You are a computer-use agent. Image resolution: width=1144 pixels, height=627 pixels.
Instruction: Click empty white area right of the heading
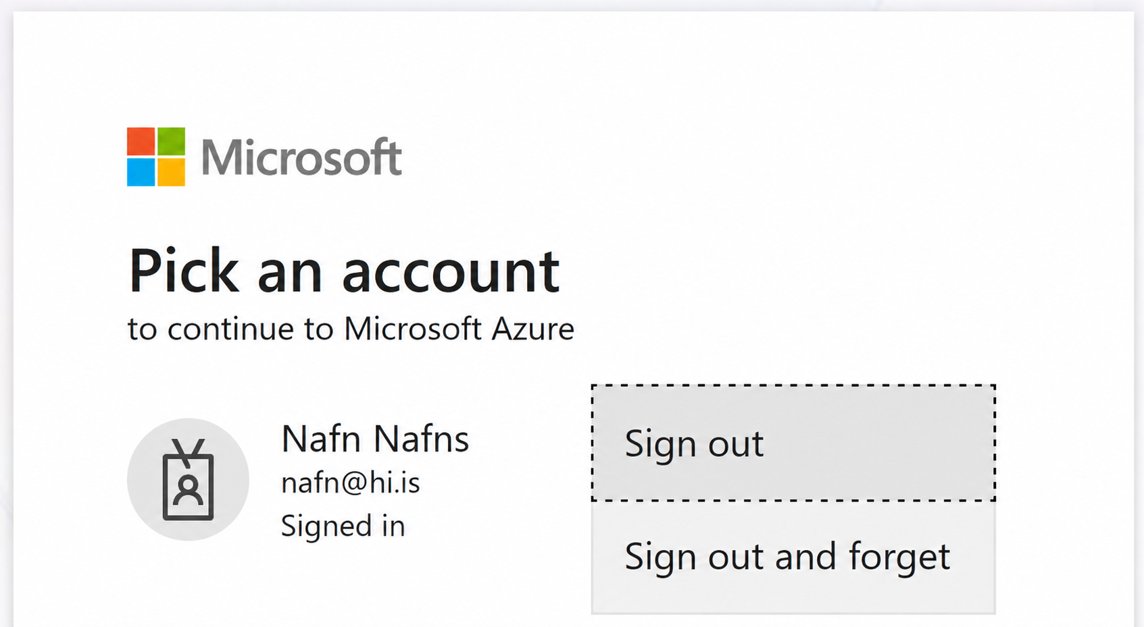point(845,270)
